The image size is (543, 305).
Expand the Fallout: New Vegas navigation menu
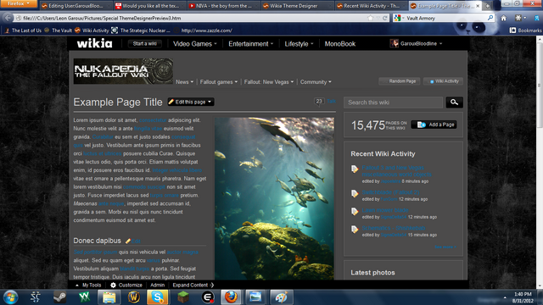pyautogui.click(x=269, y=82)
